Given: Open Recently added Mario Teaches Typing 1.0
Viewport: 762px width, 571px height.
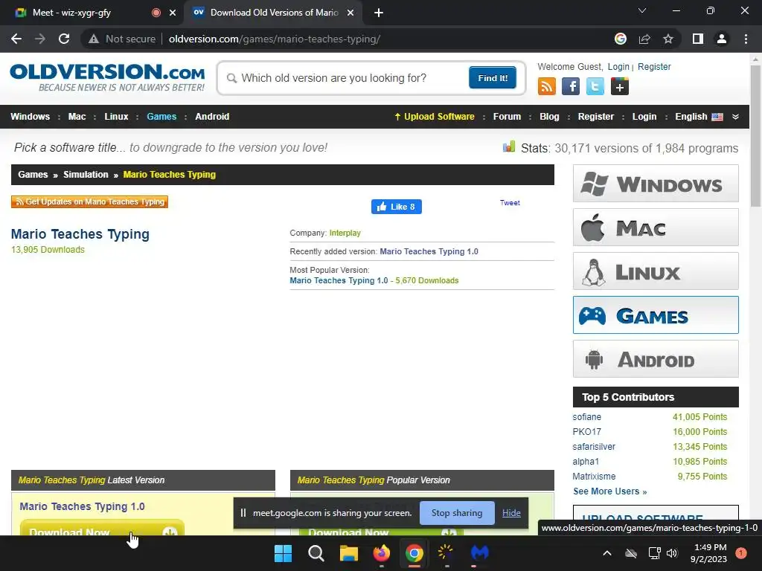Looking at the screenshot, I should [429, 251].
